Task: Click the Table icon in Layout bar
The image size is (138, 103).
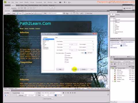Action: (37, 8)
